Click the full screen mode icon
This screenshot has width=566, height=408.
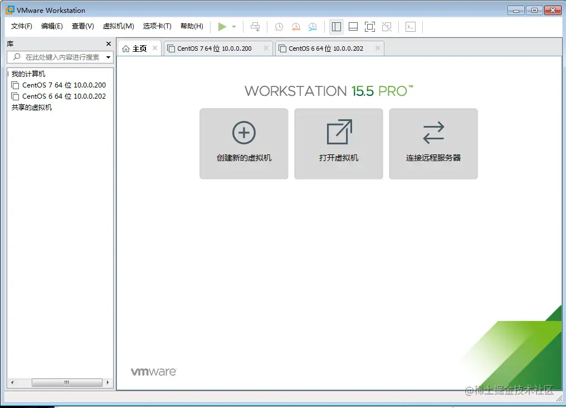pyautogui.click(x=370, y=27)
